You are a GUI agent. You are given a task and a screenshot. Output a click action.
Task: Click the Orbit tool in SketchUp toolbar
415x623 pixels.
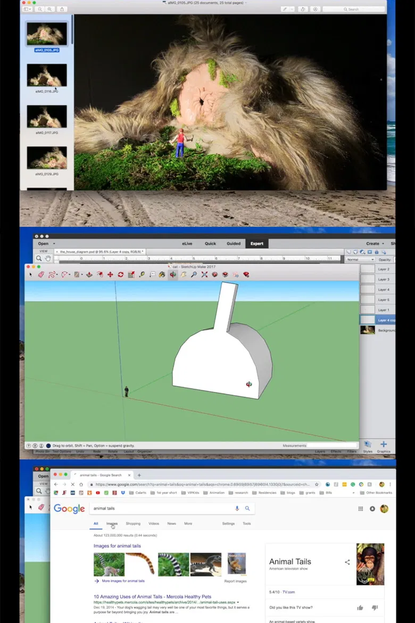pyautogui.click(x=173, y=275)
